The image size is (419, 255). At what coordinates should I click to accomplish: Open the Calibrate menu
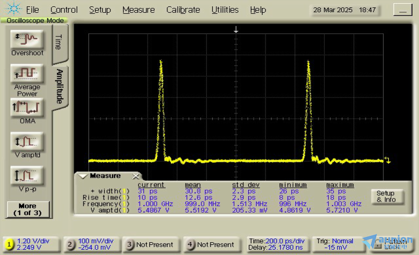[183, 10]
